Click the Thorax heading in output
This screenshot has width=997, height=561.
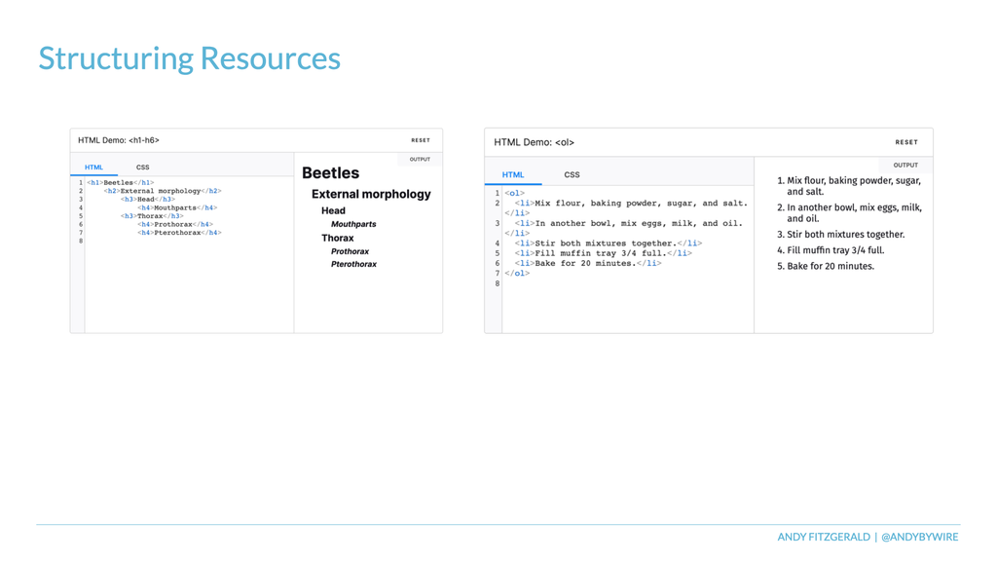[338, 238]
